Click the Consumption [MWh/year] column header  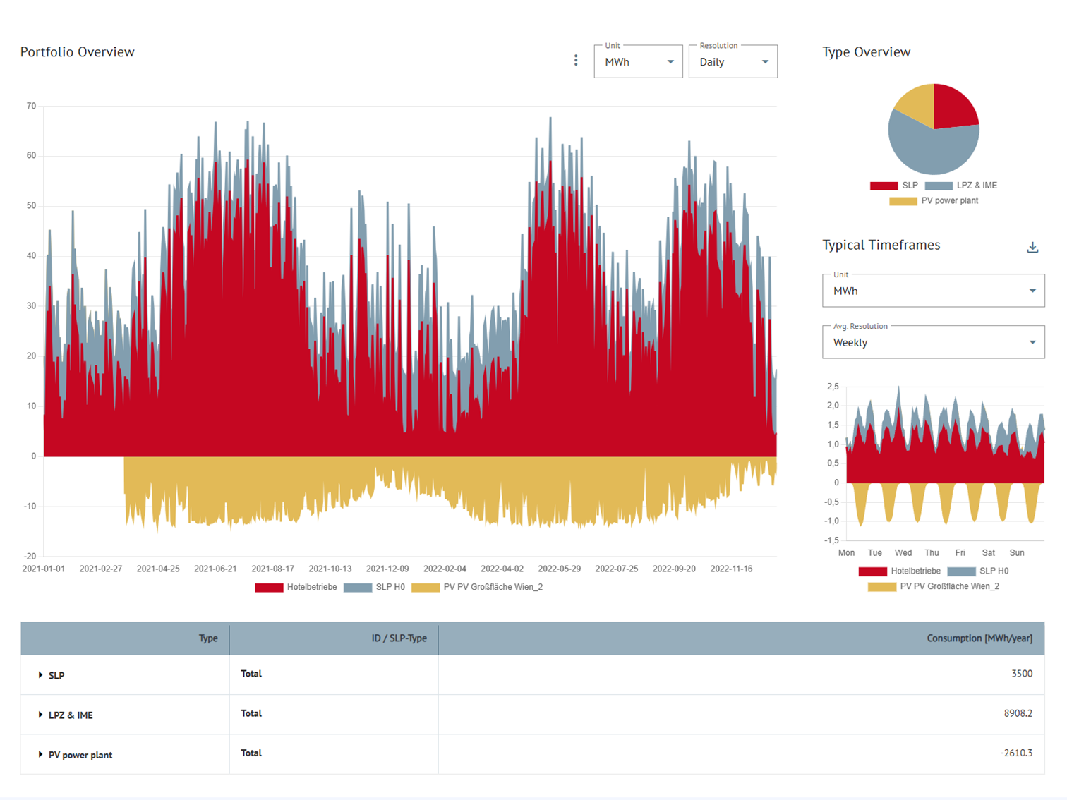click(x=977, y=638)
